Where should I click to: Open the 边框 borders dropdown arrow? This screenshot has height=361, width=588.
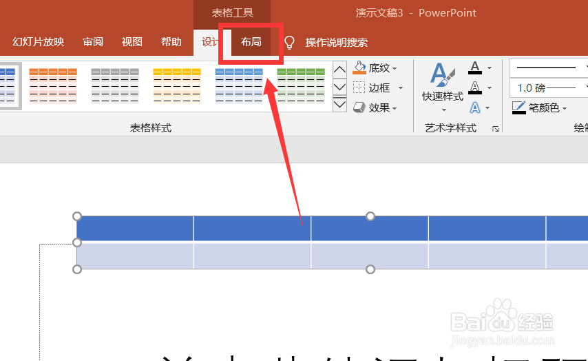coord(401,88)
